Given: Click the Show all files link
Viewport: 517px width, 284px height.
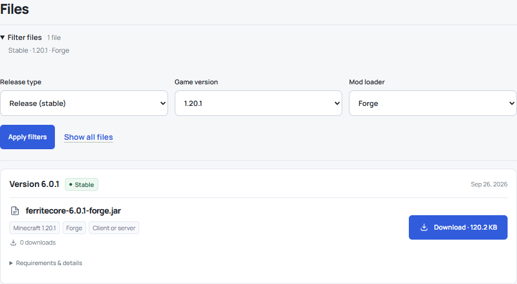Looking at the screenshot, I should pyautogui.click(x=88, y=137).
